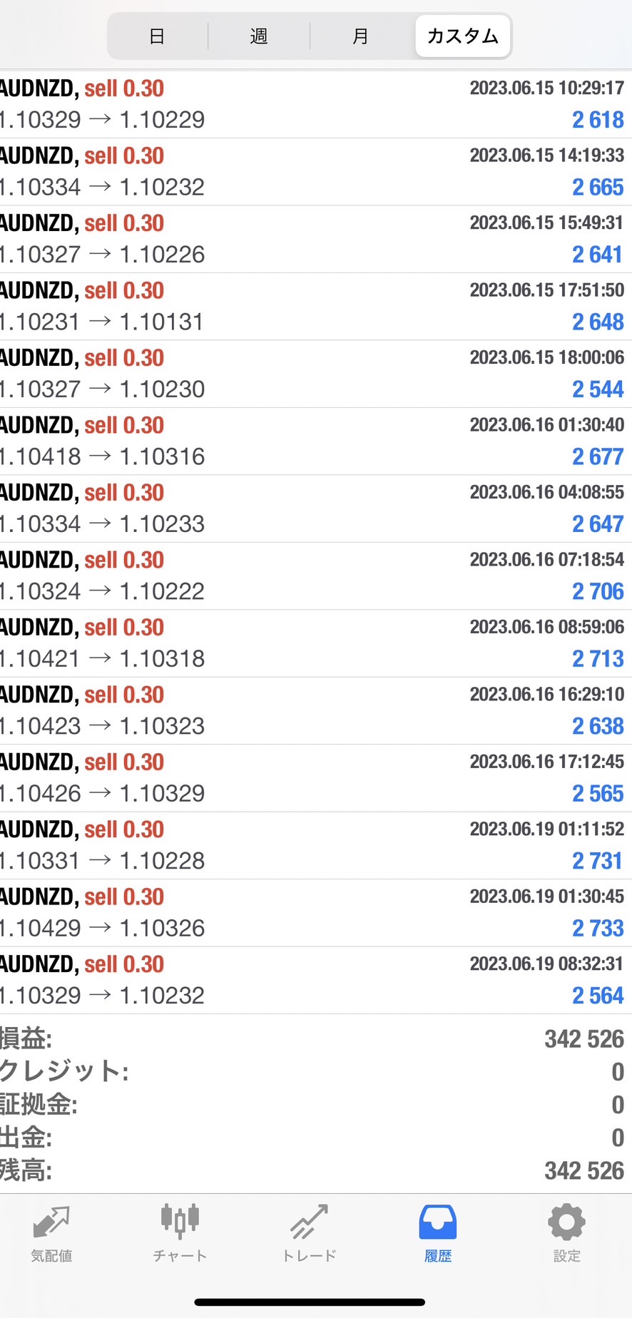The image size is (632, 1318).
Task: Open the trade with profit 2 706
Action: pyautogui.click(x=316, y=576)
